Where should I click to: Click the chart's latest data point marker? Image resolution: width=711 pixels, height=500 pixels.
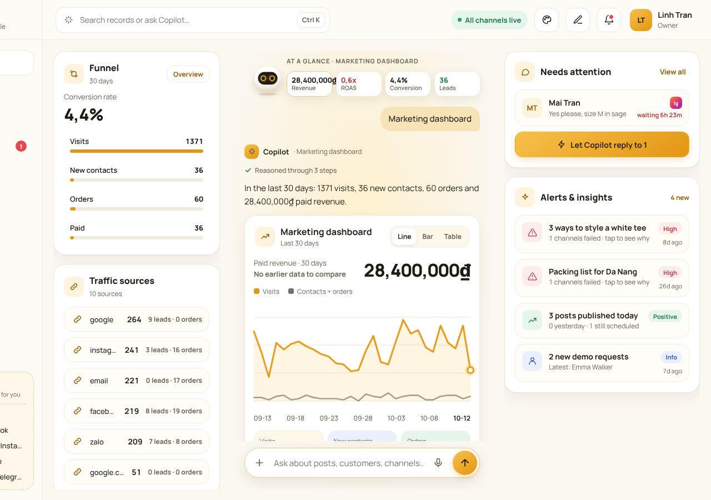pos(470,370)
